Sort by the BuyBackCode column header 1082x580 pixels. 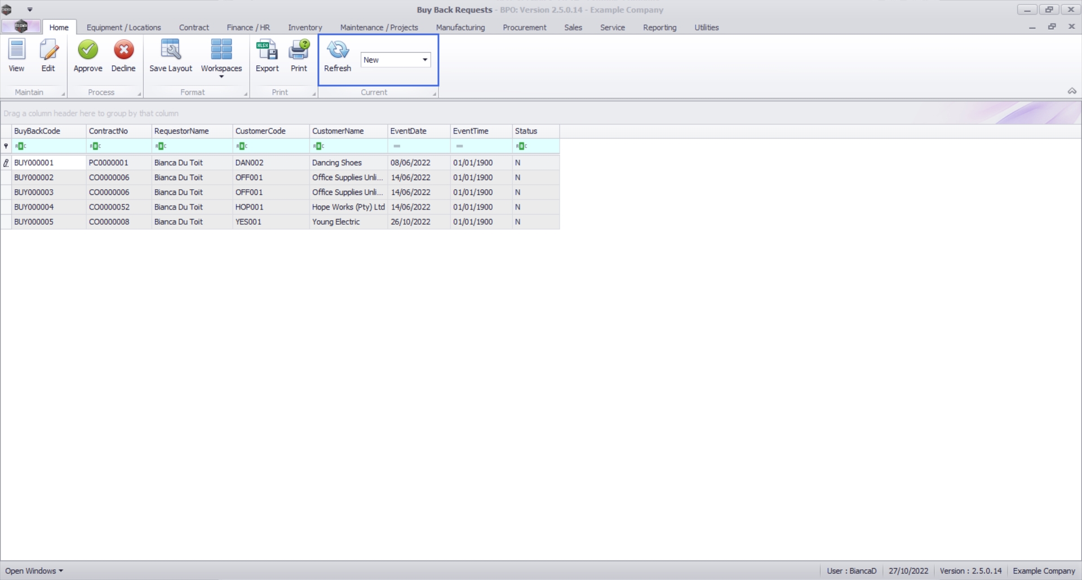[49, 131]
